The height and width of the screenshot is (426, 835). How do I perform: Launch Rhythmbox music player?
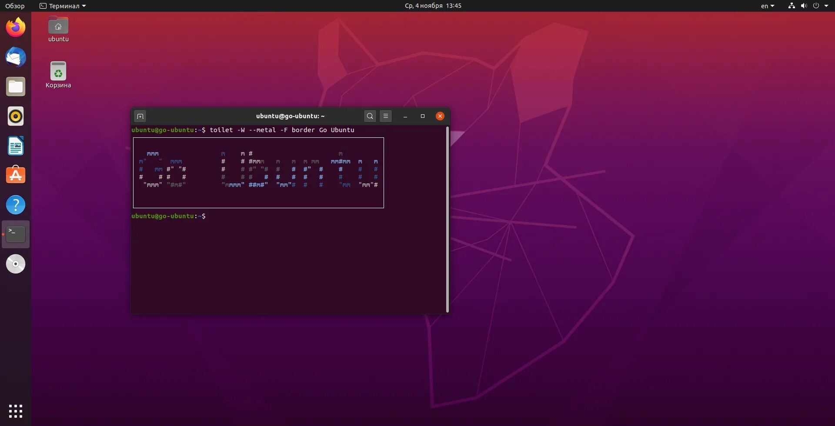coord(16,116)
